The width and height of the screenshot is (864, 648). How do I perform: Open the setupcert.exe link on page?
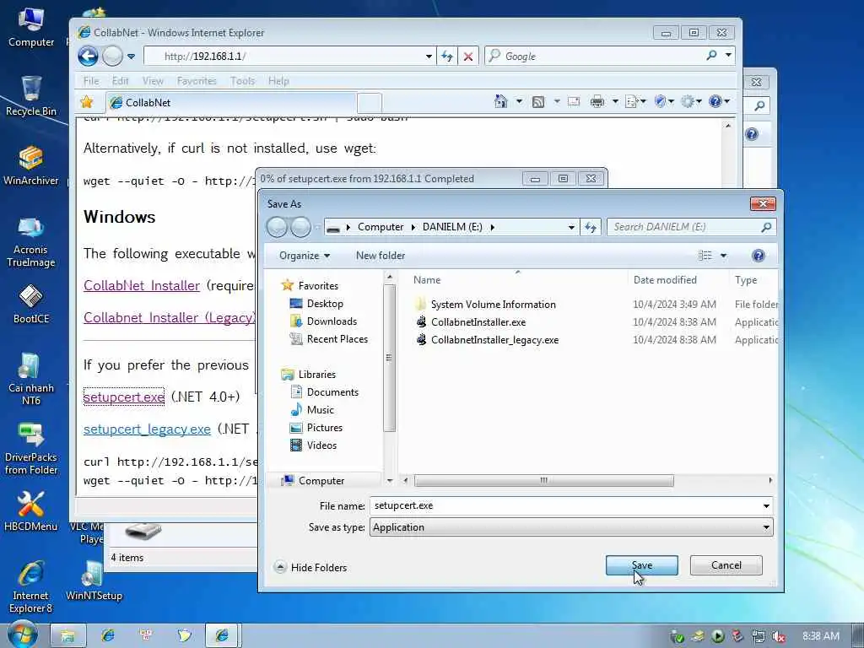point(124,397)
